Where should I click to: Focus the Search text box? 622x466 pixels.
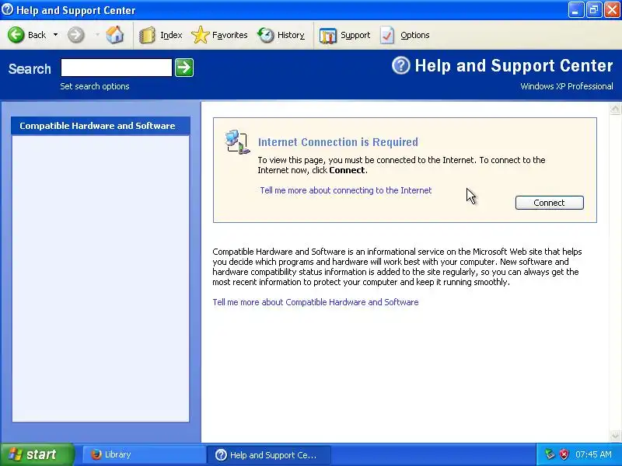point(116,68)
